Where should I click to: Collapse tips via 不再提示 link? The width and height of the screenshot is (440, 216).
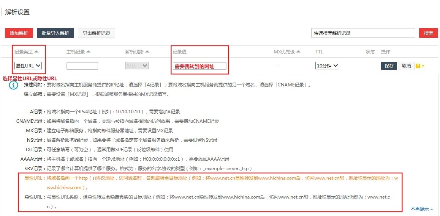pos(421,209)
